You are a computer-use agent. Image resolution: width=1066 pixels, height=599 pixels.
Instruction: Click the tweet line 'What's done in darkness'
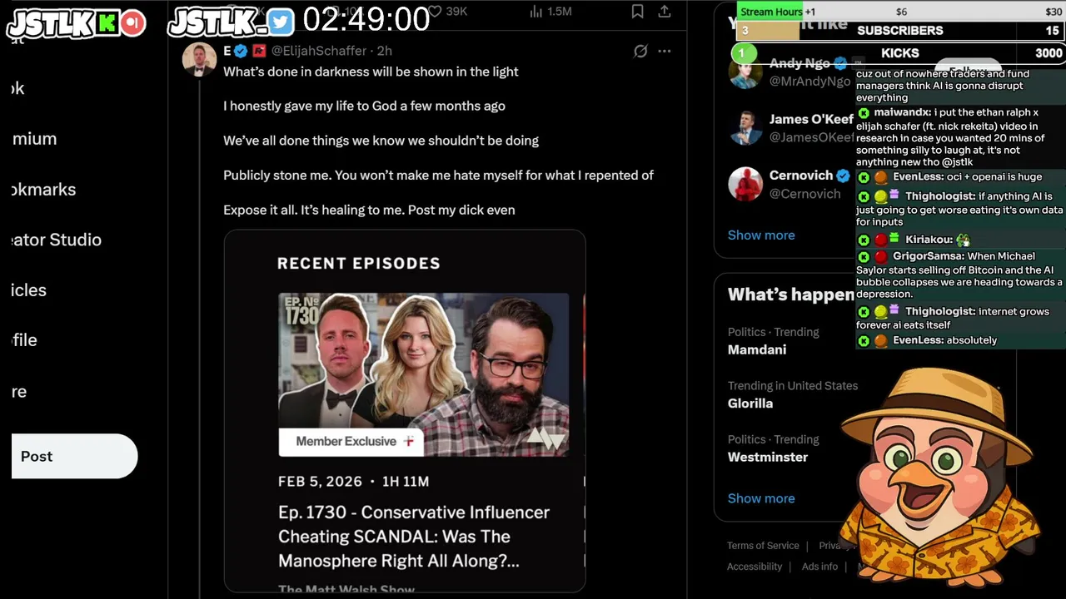[x=371, y=72]
